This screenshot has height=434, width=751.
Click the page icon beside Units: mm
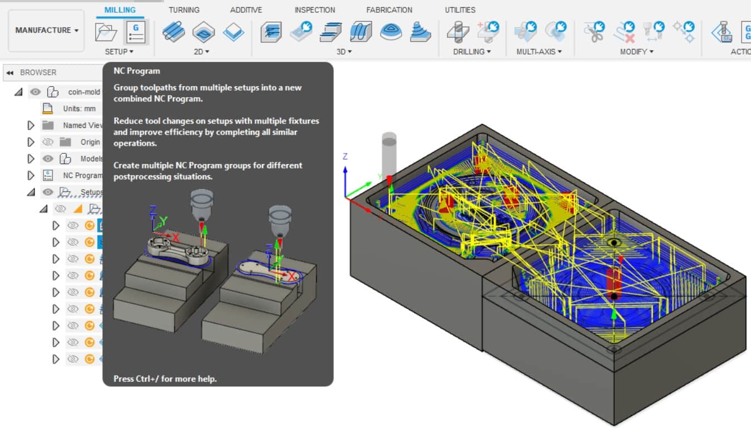(x=48, y=108)
